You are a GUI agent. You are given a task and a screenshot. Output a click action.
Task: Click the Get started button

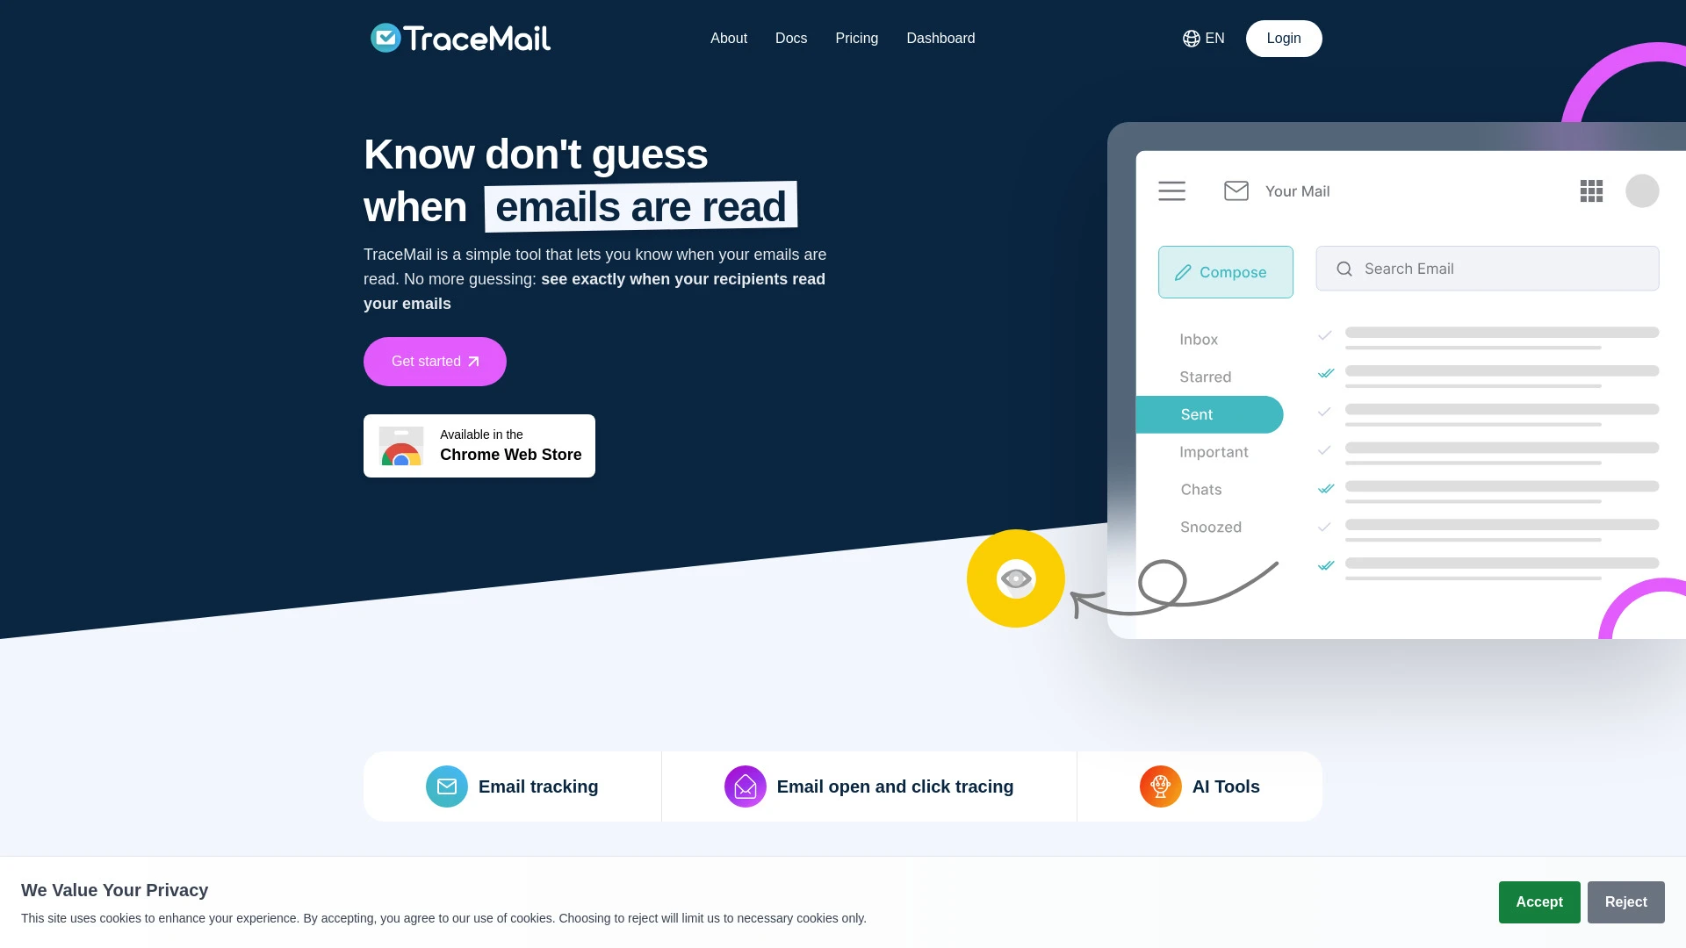click(x=435, y=361)
